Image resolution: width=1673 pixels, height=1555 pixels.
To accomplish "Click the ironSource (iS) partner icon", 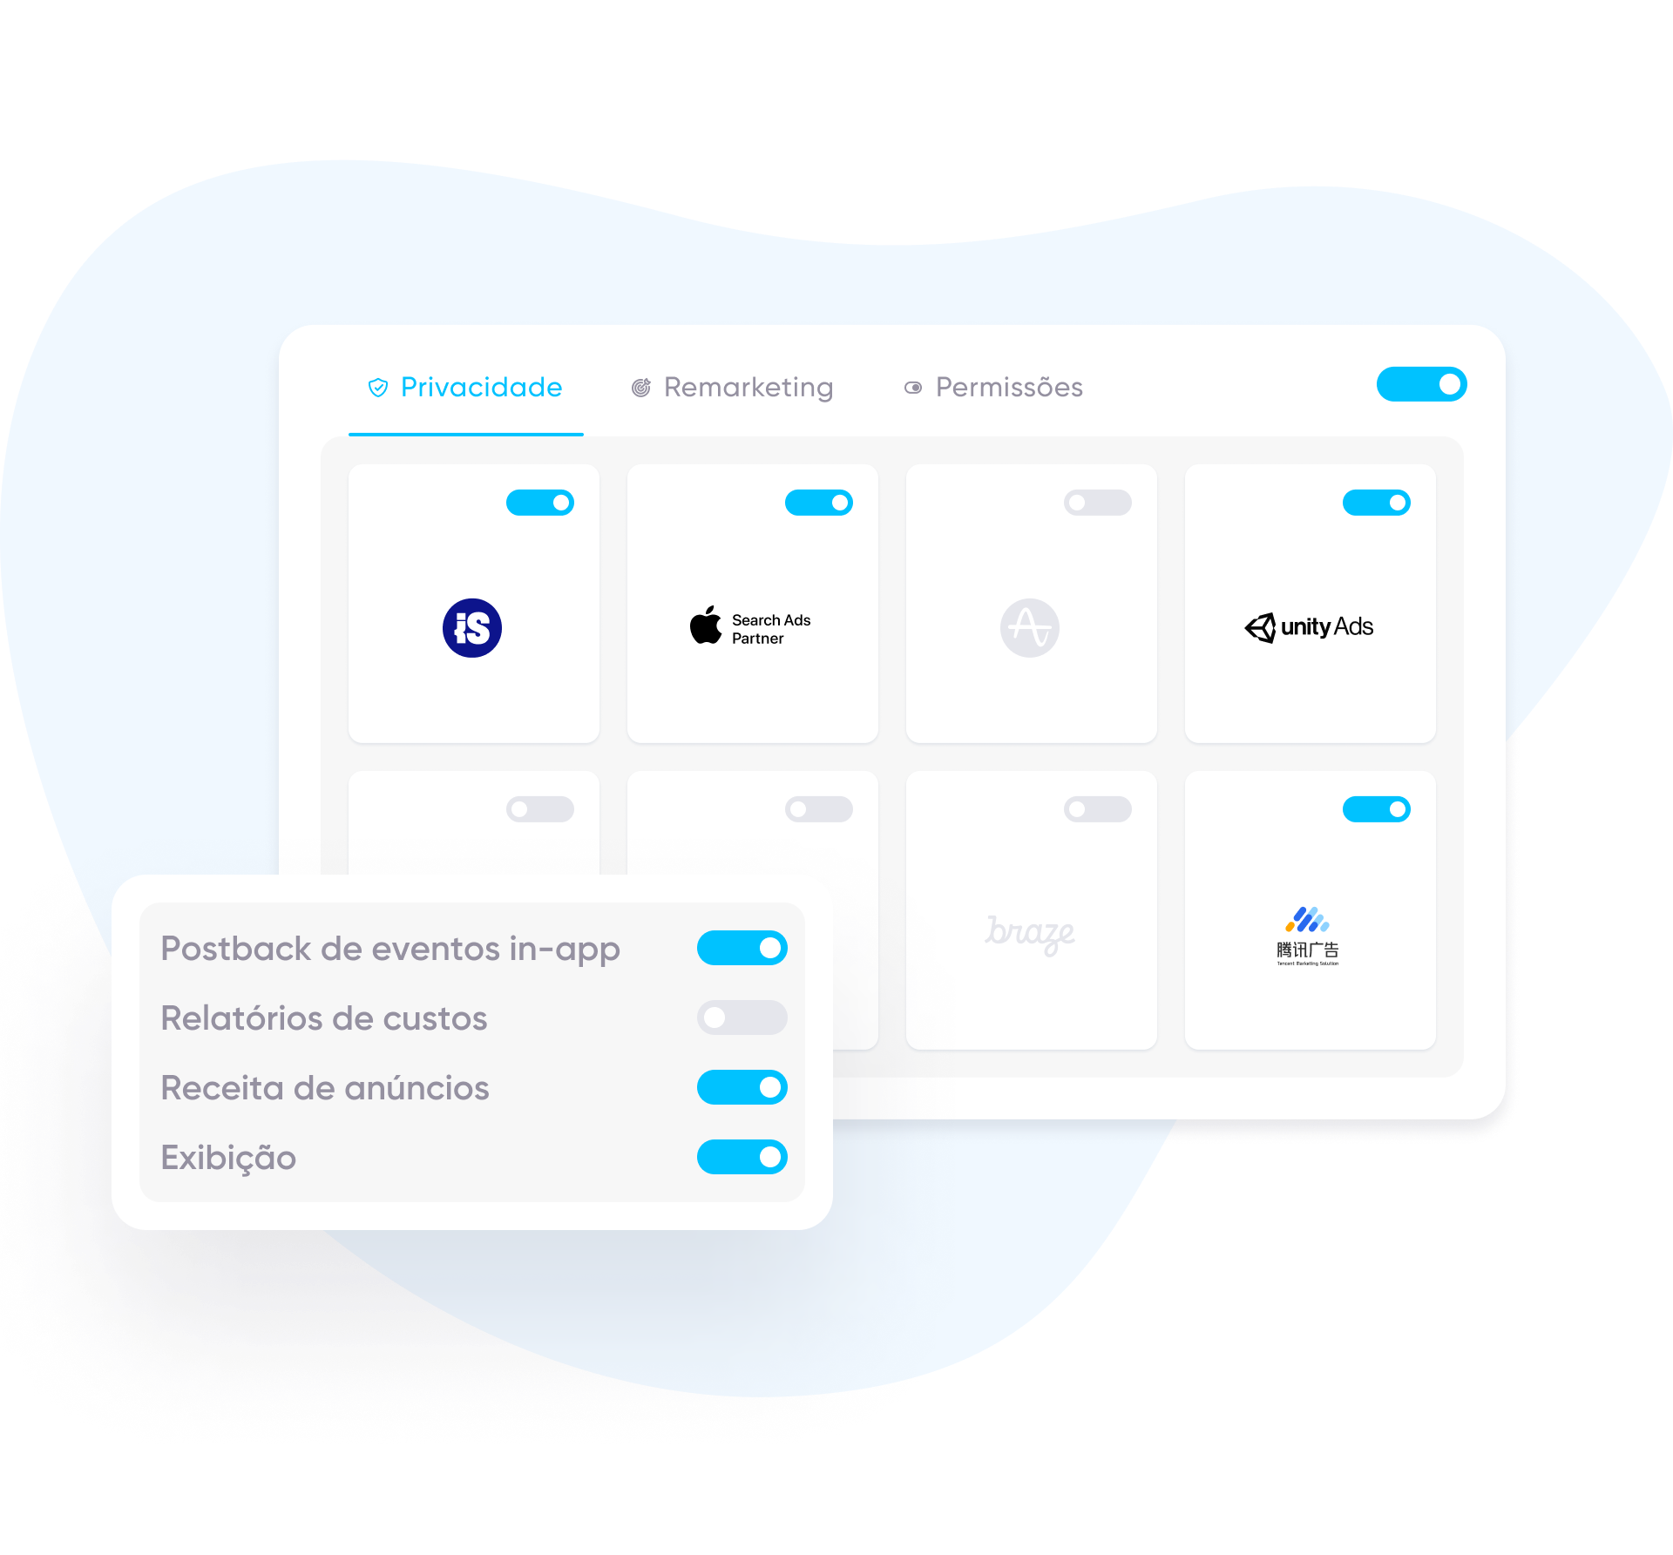I will (472, 627).
